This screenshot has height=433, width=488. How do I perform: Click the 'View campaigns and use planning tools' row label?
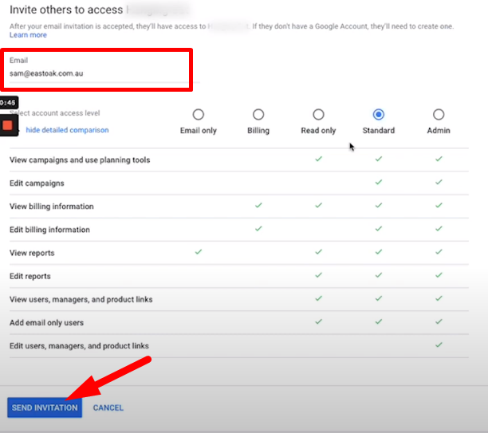coord(80,159)
